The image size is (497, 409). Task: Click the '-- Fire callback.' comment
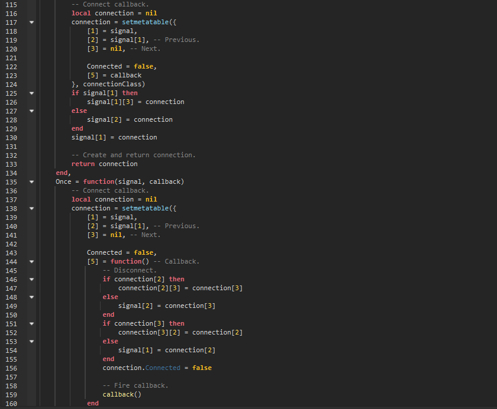[135, 385]
